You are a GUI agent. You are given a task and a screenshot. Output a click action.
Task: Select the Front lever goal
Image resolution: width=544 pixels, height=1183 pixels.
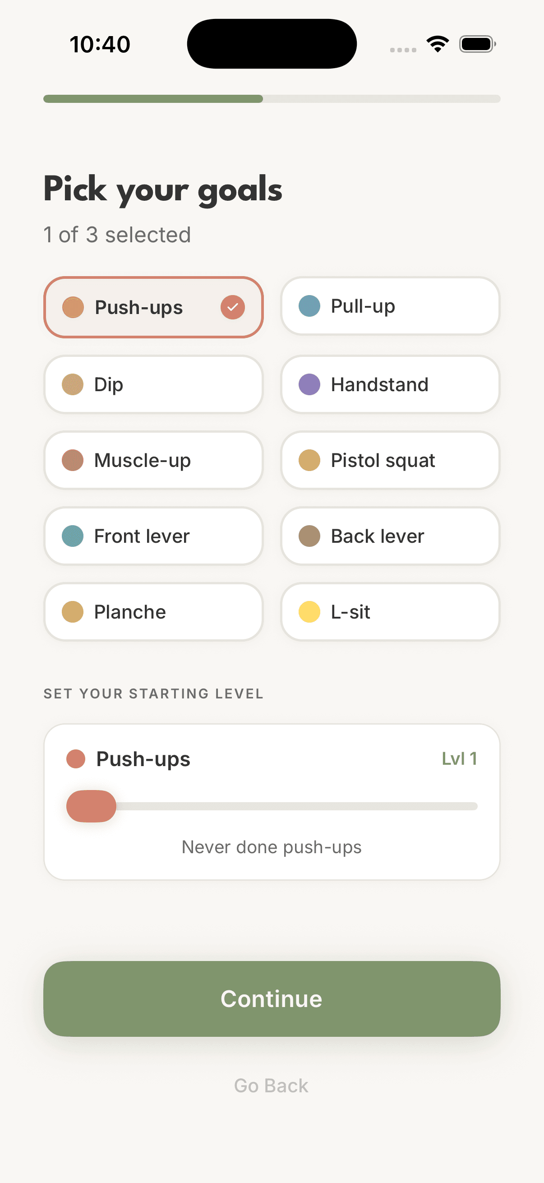tap(153, 536)
